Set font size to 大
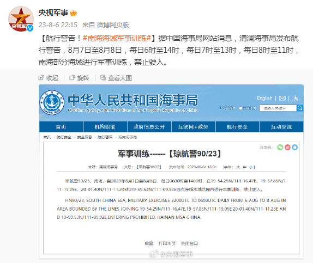Viewport: 313px width, 263px height. [x=238, y=167]
